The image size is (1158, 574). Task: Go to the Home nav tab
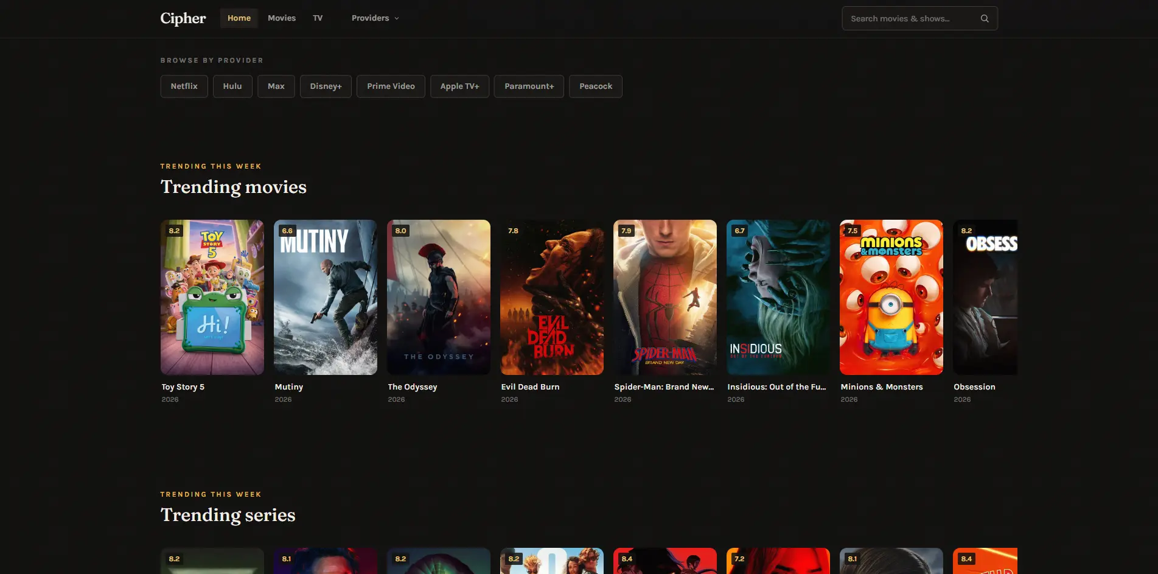[x=239, y=18]
